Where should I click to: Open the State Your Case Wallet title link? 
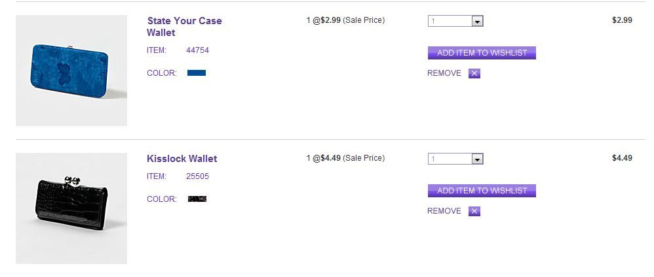click(x=184, y=26)
